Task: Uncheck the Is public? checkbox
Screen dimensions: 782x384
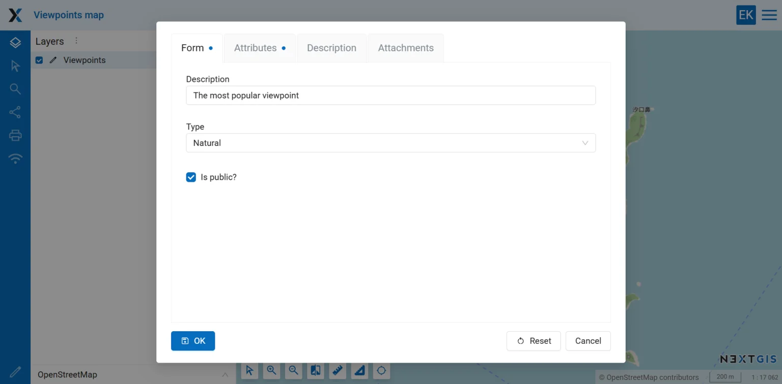Action: 191,177
